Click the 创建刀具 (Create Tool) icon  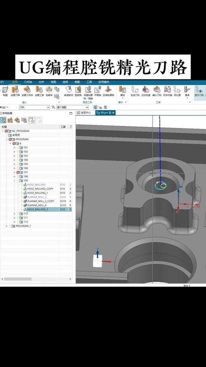(x=15, y=90)
